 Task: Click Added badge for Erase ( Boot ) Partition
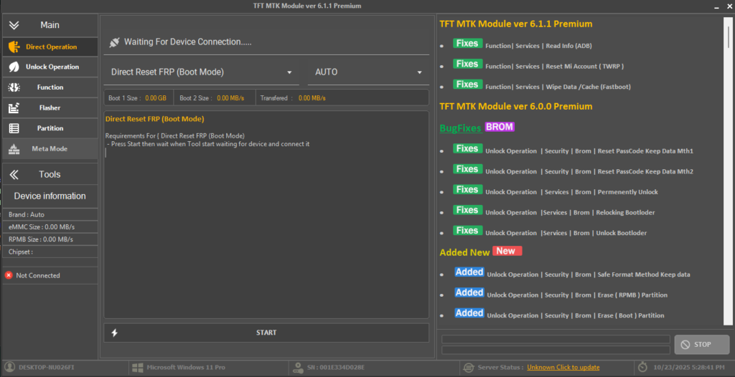coord(469,312)
